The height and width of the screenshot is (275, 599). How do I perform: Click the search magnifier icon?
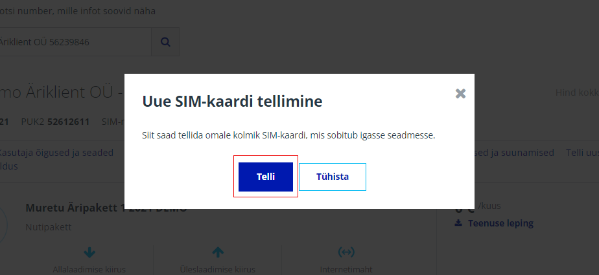pyautogui.click(x=165, y=42)
